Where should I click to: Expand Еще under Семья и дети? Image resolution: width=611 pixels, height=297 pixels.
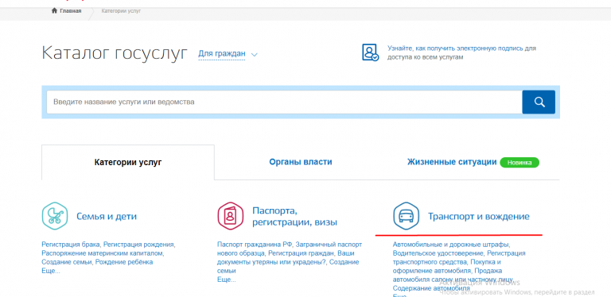coord(51,271)
